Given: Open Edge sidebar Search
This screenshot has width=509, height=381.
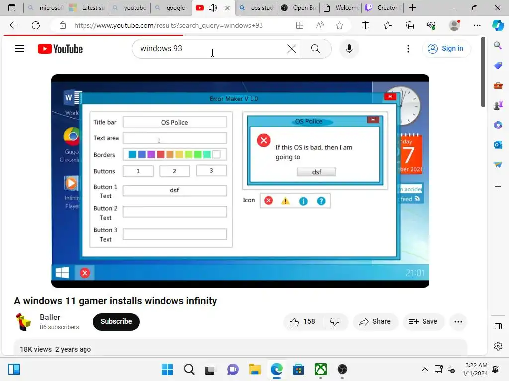Looking at the screenshot, I should (x=498, y=45).
